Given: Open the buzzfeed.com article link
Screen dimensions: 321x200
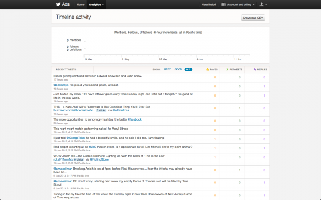Looking at the screenshot, I should point(74,110).
